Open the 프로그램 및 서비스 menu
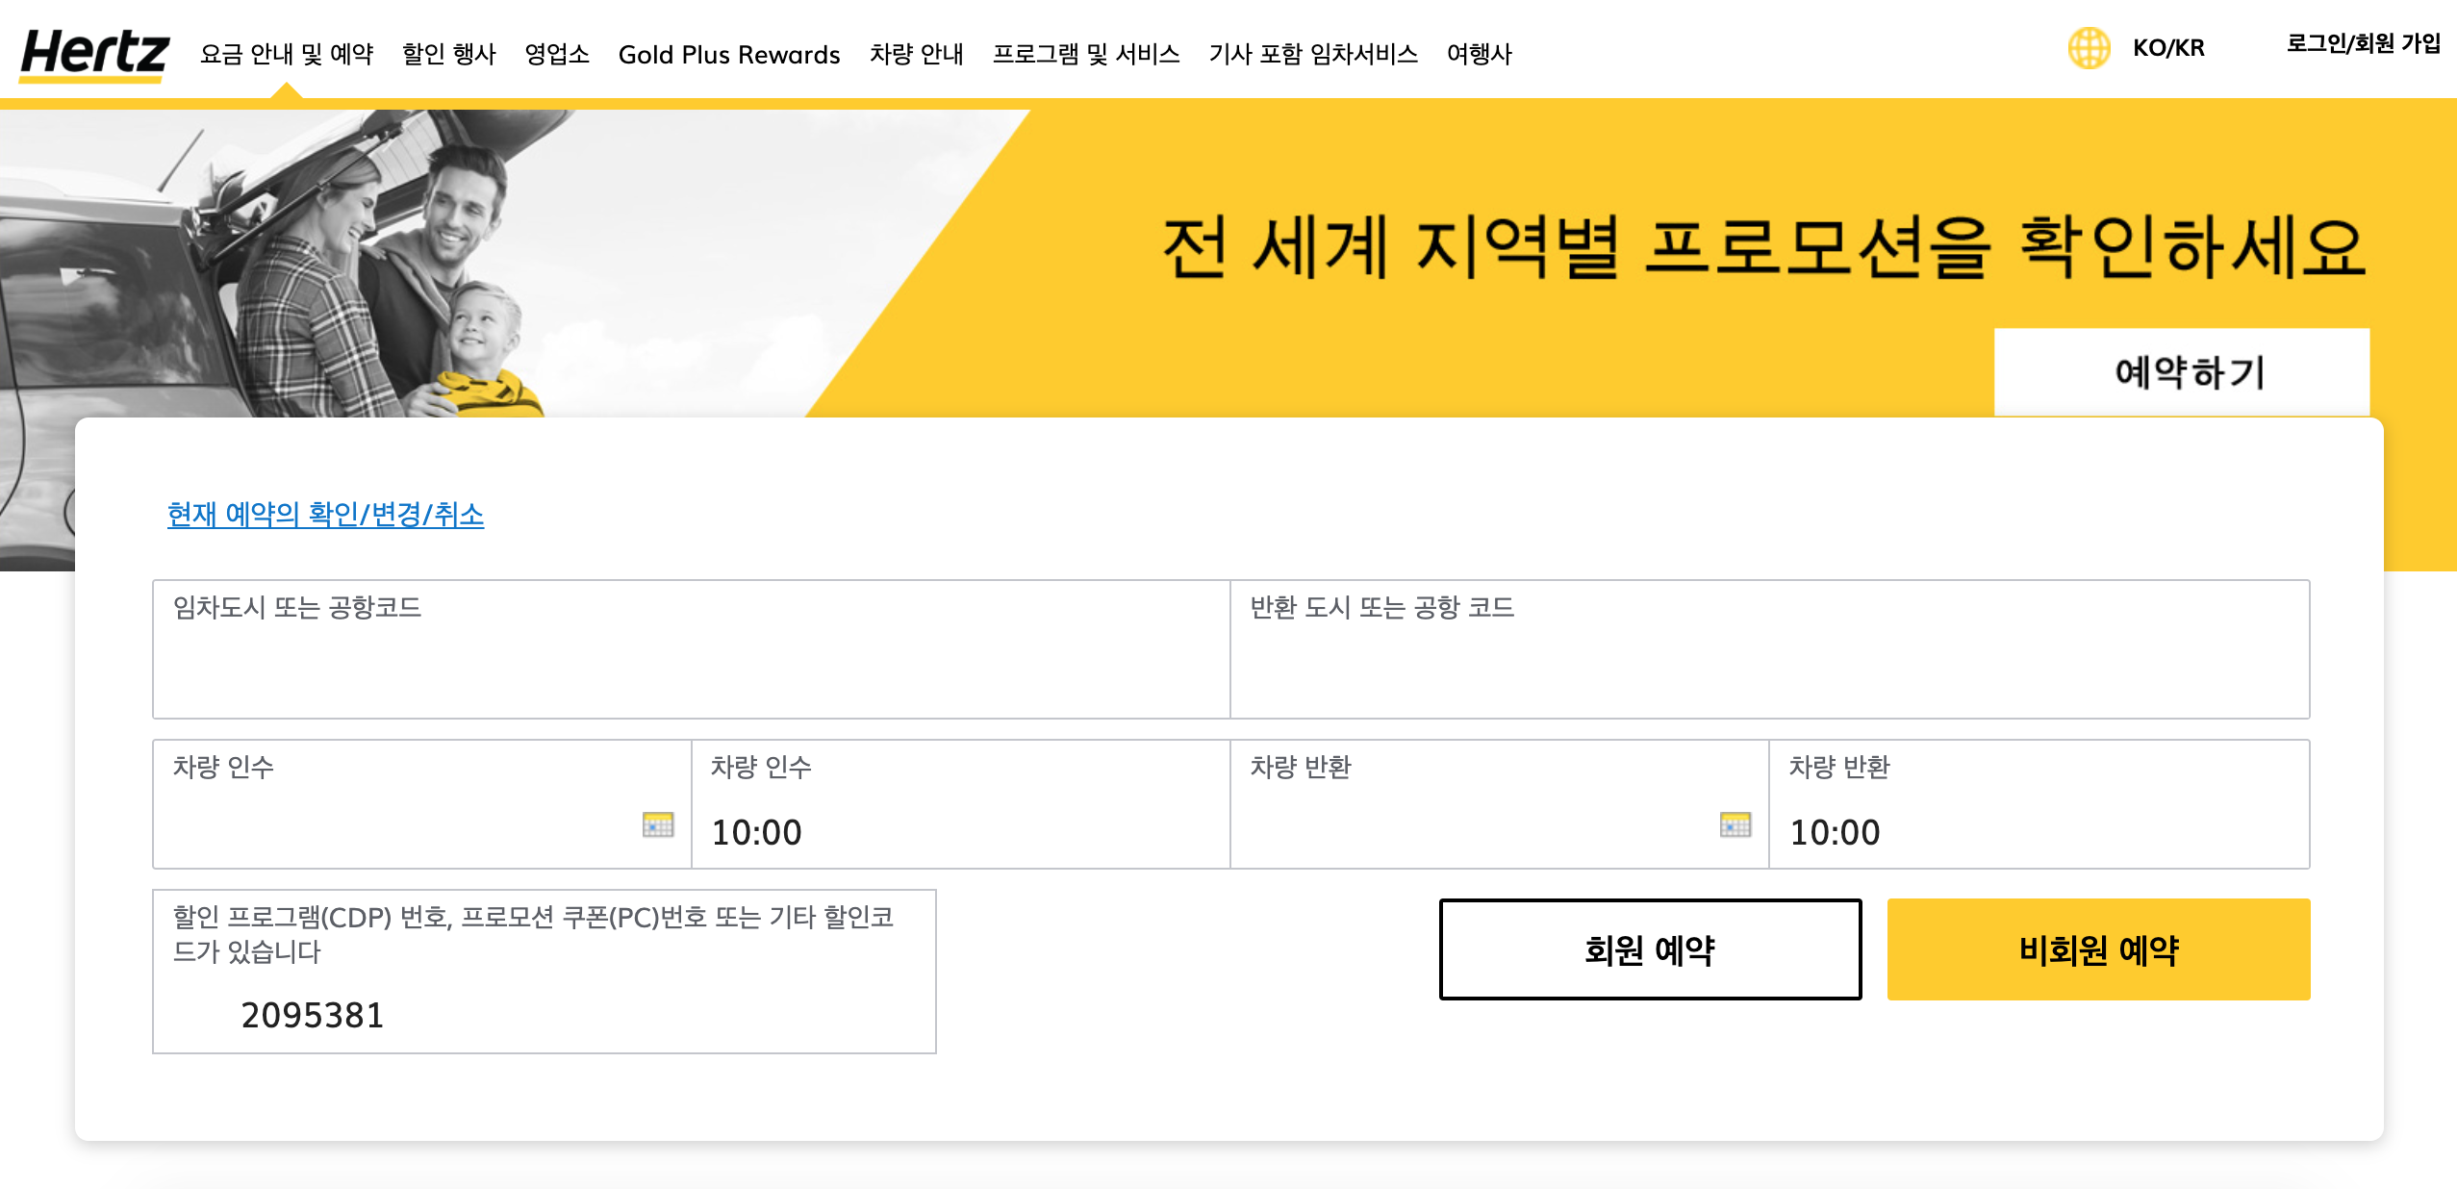Screen dimensions: 2457x1189 (1086, 54)
